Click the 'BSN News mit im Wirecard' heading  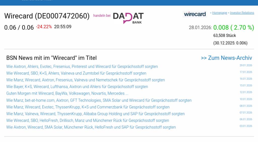(51, 58)
